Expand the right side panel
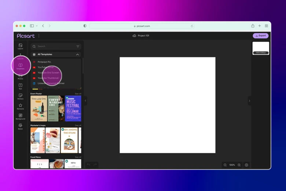 click(250, 101)
